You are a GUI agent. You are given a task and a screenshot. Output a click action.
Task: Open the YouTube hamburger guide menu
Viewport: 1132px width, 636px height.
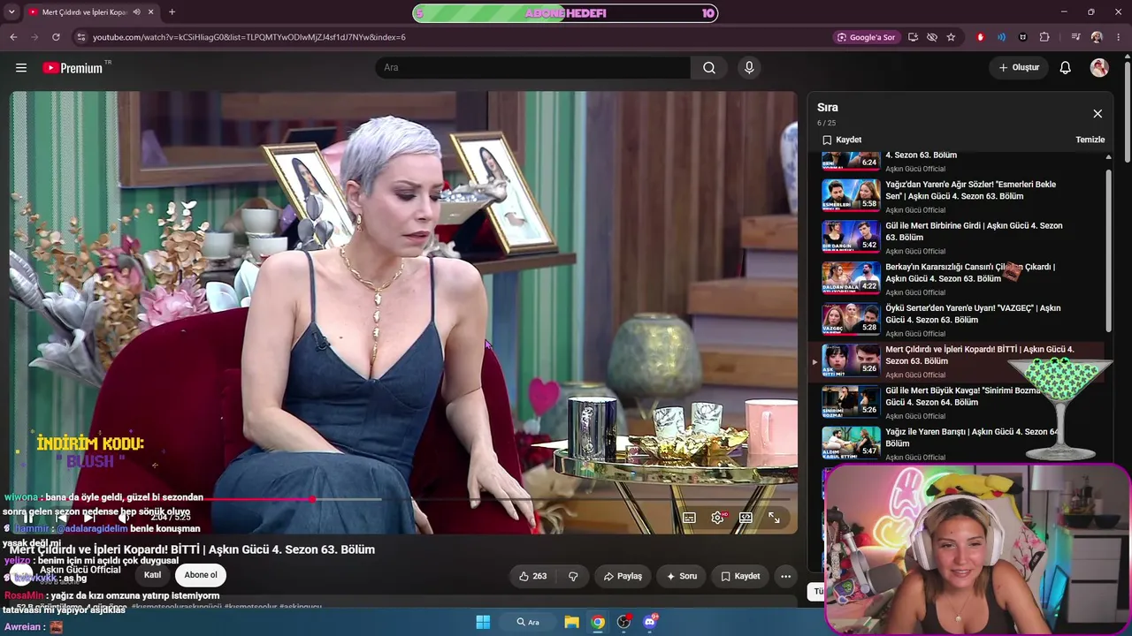coord(21,68)
